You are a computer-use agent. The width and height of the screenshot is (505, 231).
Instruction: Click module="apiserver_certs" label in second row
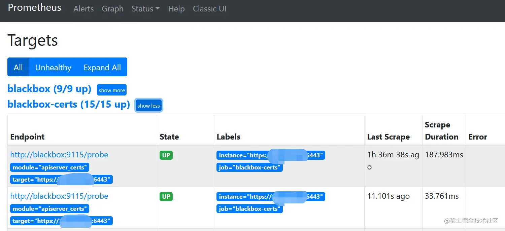tap(49, 209)
